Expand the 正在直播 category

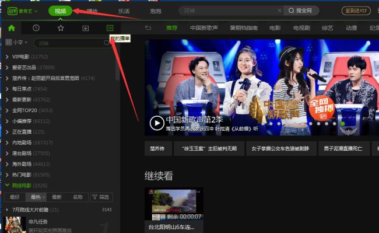[7, 132]
